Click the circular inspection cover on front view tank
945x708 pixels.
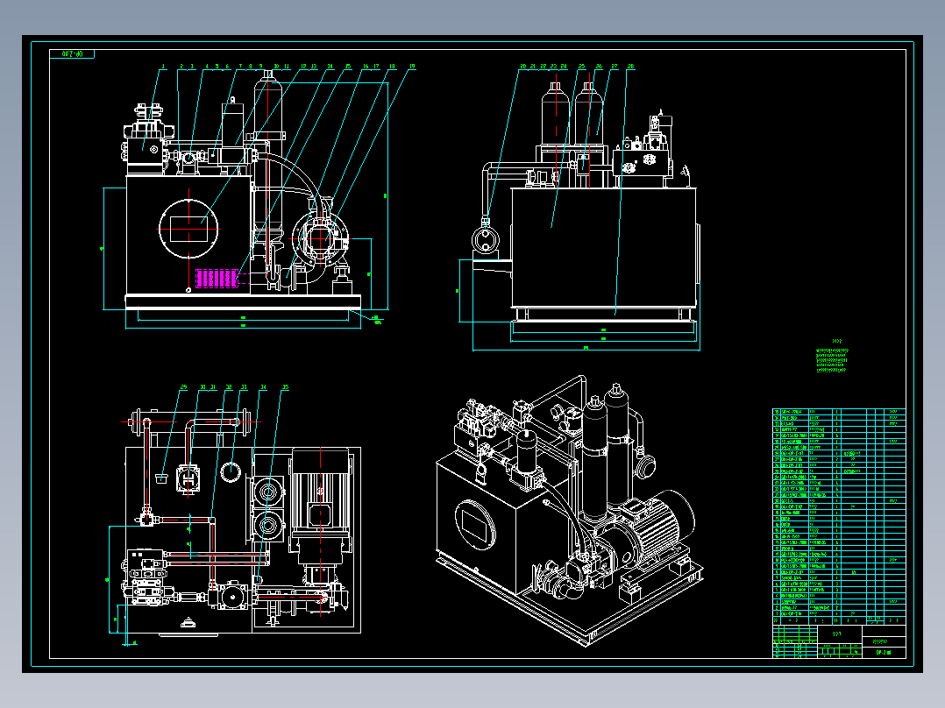(188, 229)
